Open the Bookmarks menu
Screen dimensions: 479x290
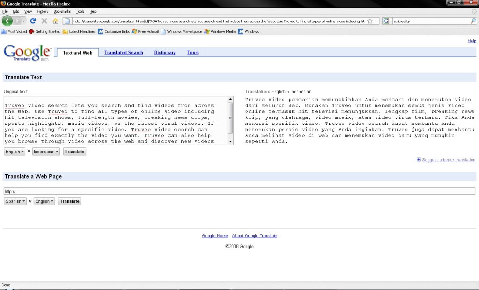[x=62, y=11]
